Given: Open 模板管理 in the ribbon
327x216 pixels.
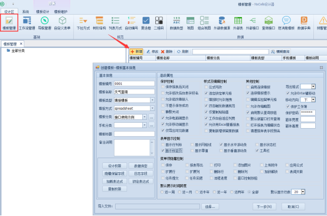Looking at the screenshot, I should click(9, 23).
